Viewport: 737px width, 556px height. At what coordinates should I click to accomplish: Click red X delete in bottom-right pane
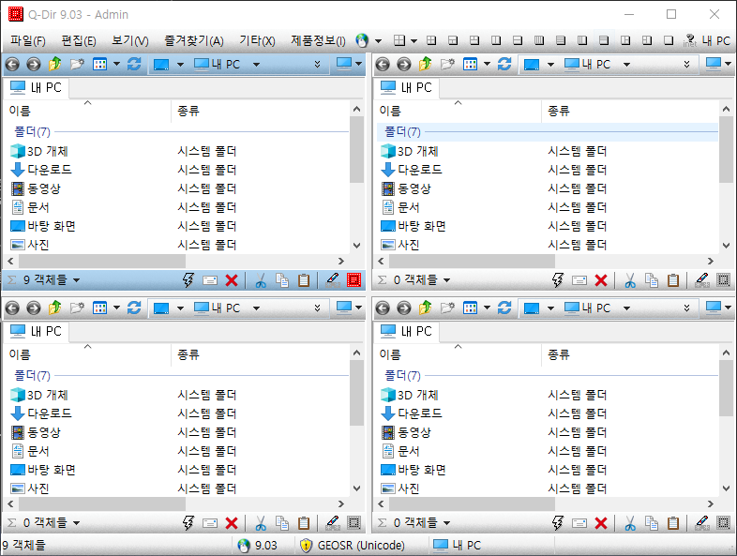(601, 523)
